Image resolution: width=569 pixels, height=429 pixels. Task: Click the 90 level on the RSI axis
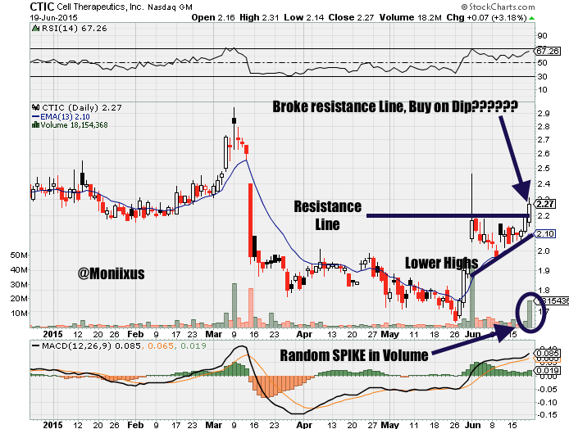click(542, 35)
